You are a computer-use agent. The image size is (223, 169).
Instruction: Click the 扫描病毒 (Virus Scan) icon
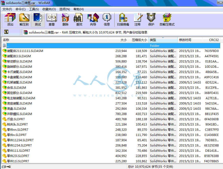[123, 17]
